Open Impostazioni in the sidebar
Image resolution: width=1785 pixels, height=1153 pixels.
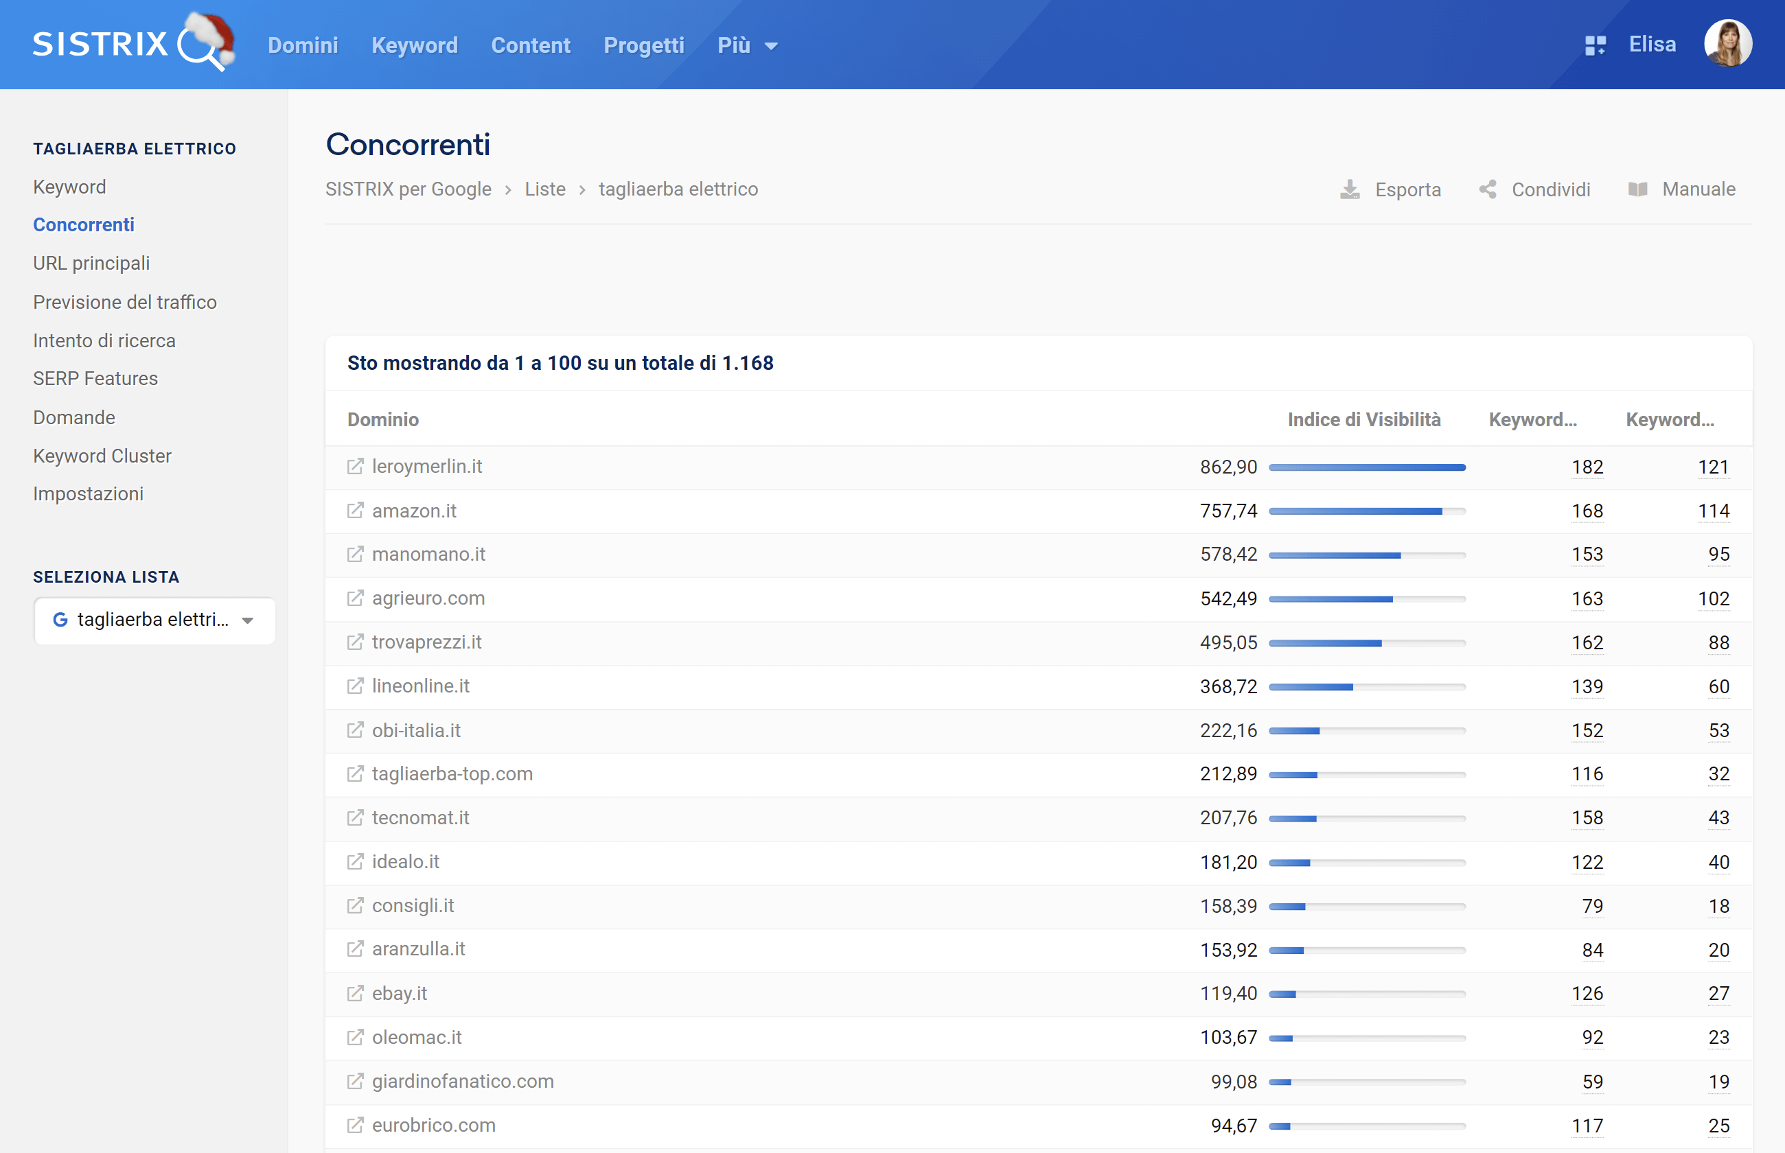pos(89,494)
